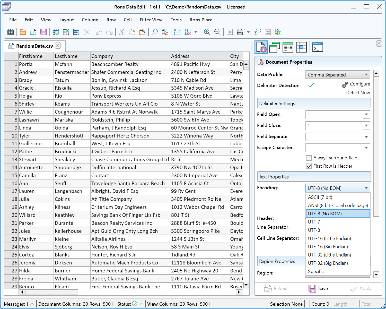Expand the Status chevron in status bar
Viewport: 386px width, 309px height.
(141, 304)
